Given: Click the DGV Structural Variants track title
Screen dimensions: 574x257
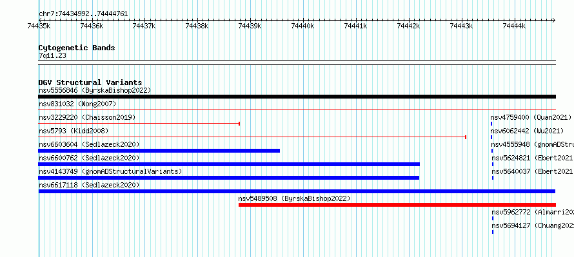Looking at the screenshot, I should [90, 82].
